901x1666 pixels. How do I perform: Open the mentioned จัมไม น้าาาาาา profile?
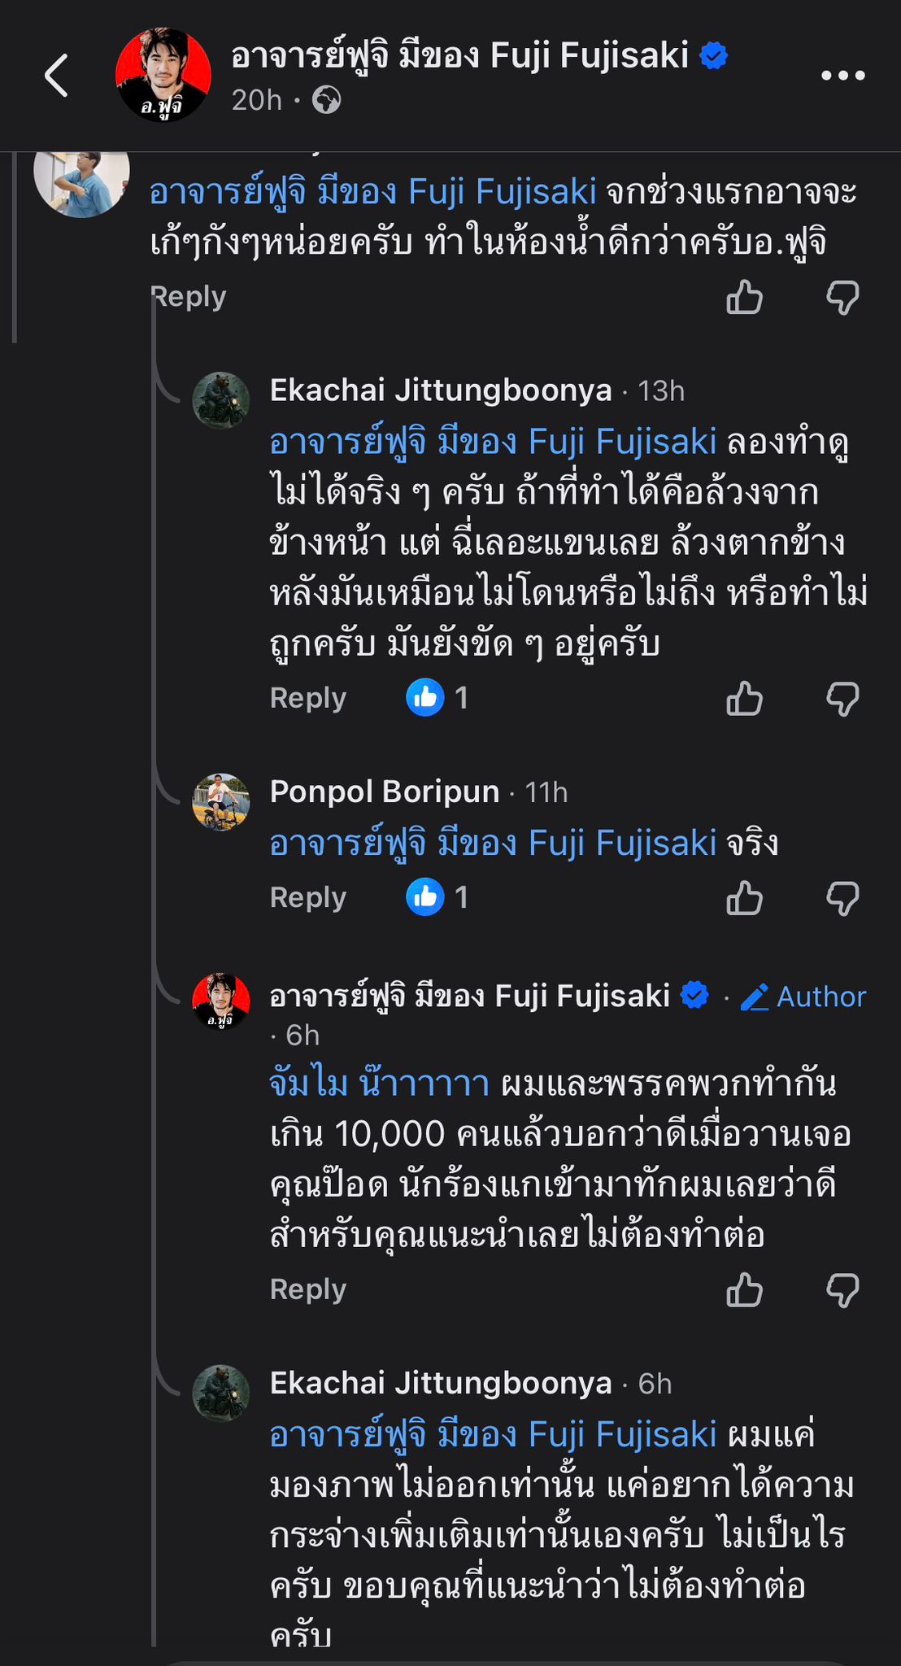coord(380,1084)
